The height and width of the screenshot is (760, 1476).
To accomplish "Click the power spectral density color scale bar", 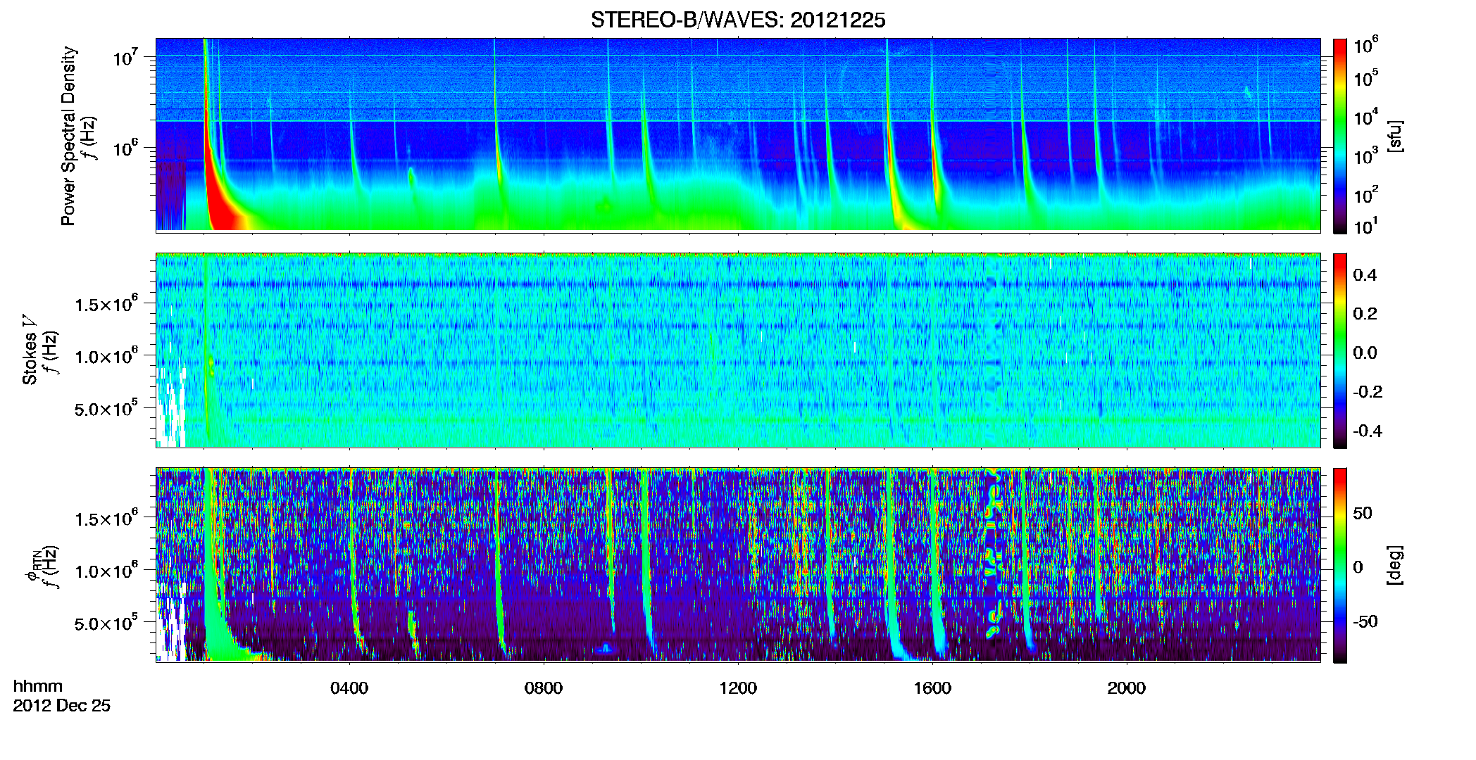I will pos(1340,136).
